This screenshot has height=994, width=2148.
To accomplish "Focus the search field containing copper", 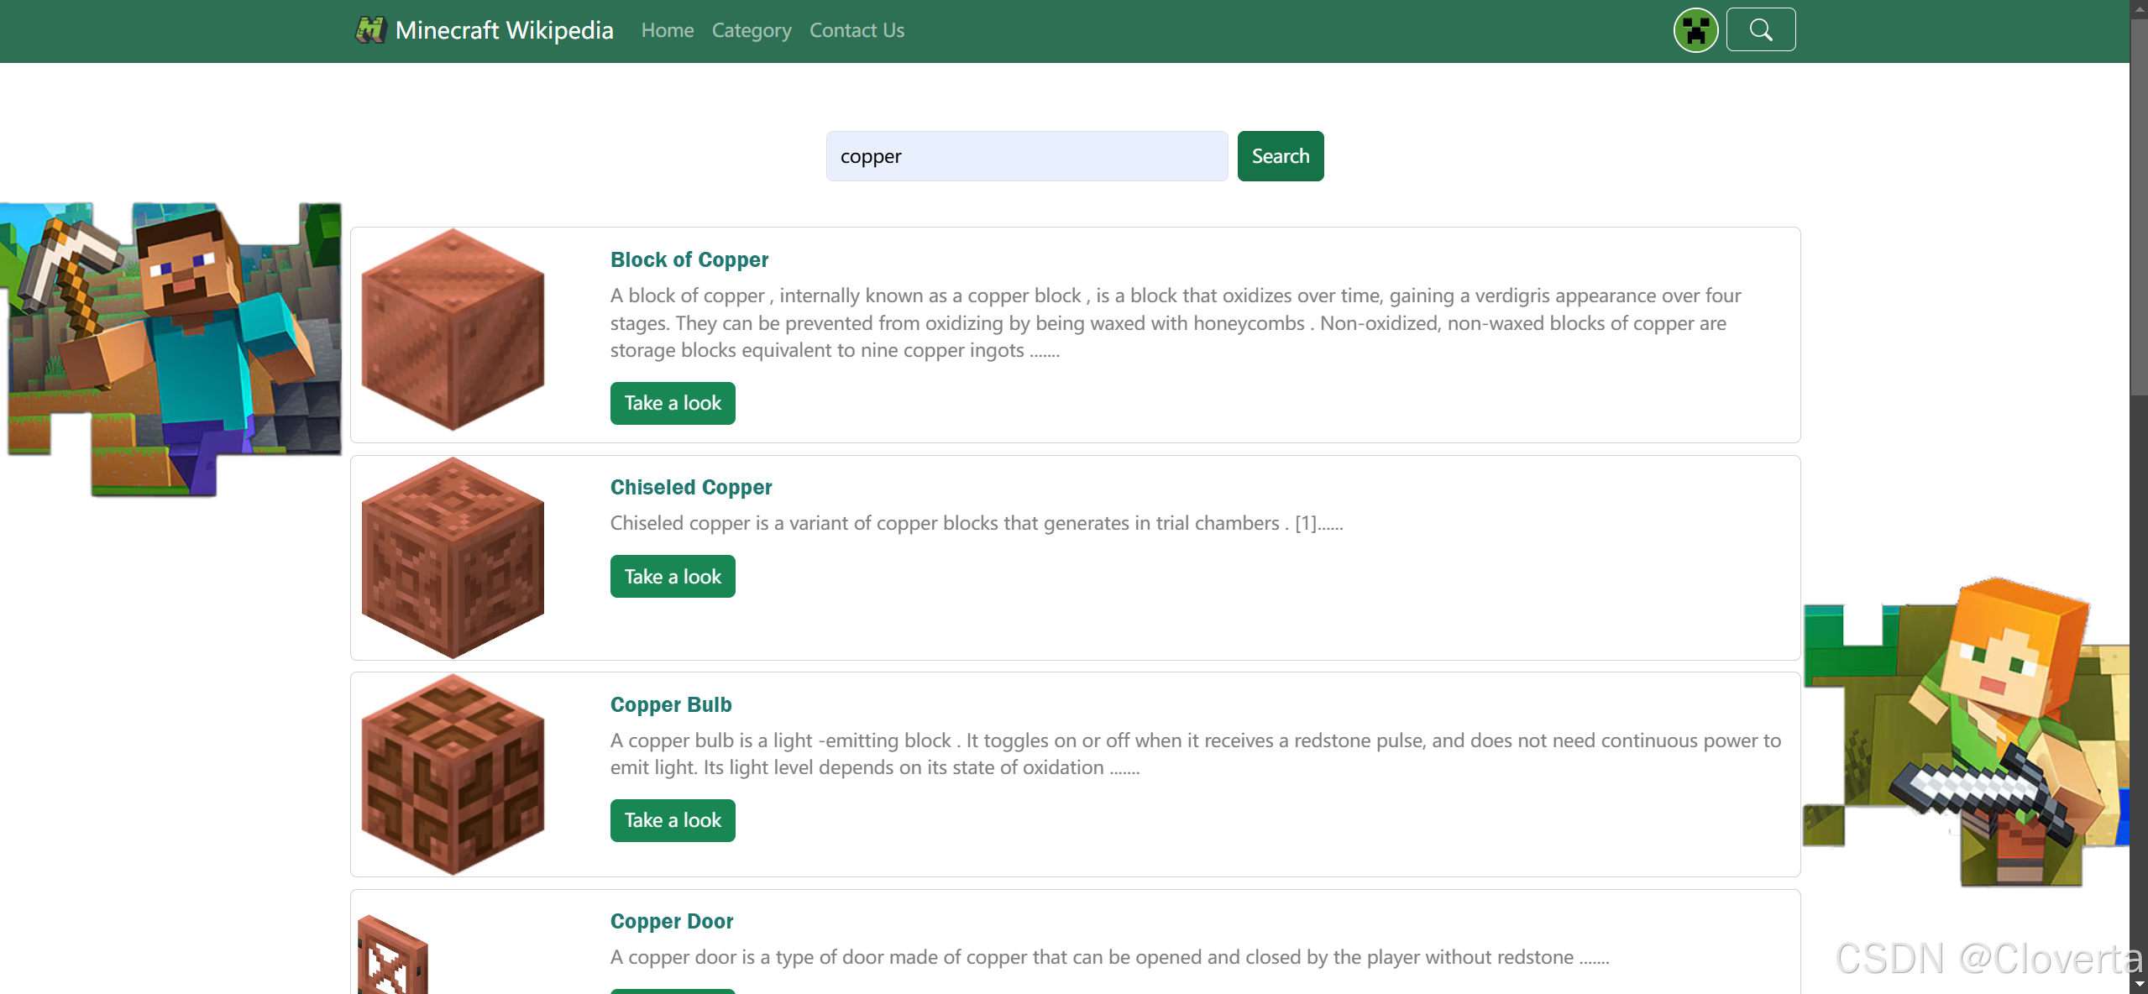I will (x=1027, y=156).
